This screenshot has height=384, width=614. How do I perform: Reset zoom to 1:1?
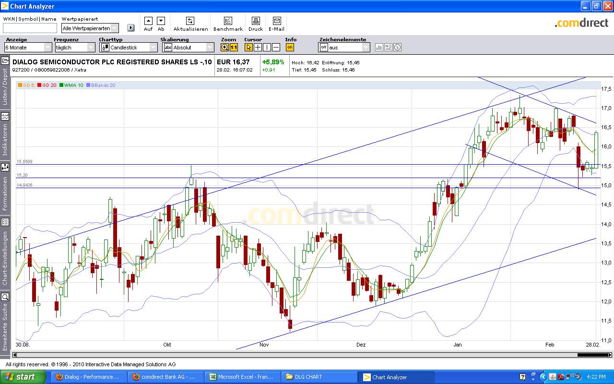(x=234, y=47)
